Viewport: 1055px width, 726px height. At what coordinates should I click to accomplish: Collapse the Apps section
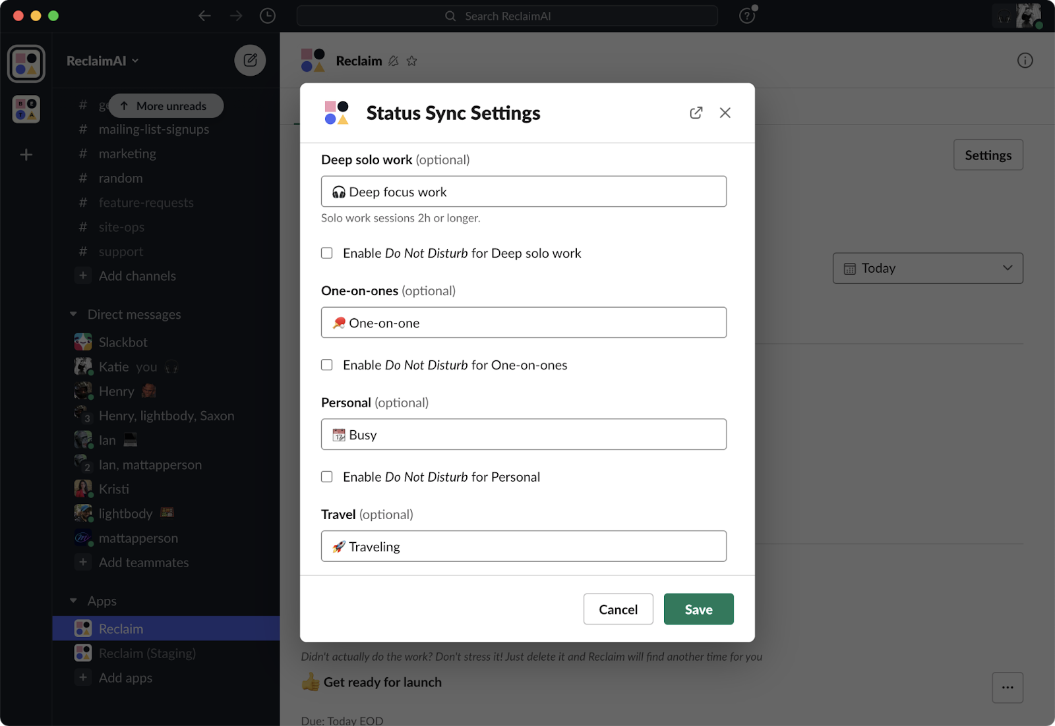(x=73, y=601)
